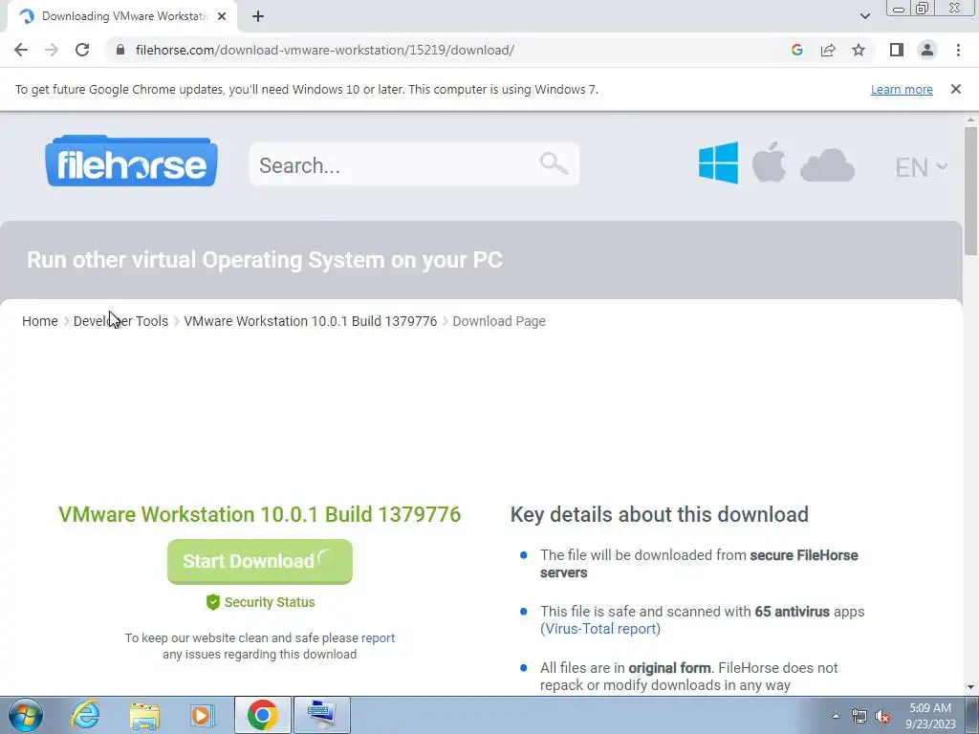Image resolution: width=979 pixels, height=734 pixels.
Task: Open the Windows Start menu
Action: pos(26,715)
